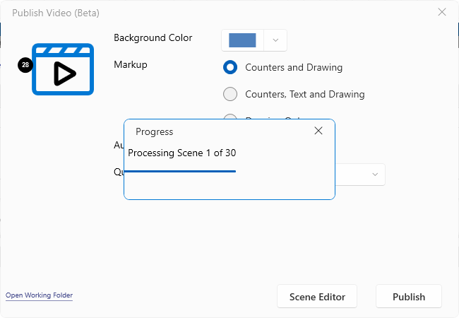Open the Working Folder link
This screenshot has width=459, height=318.
[x=39, y=295]
